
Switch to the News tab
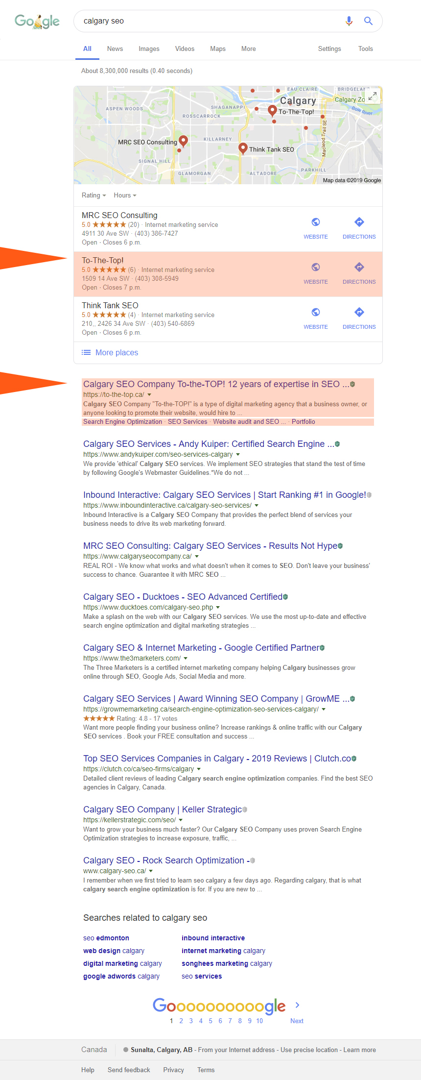point(115,49)
